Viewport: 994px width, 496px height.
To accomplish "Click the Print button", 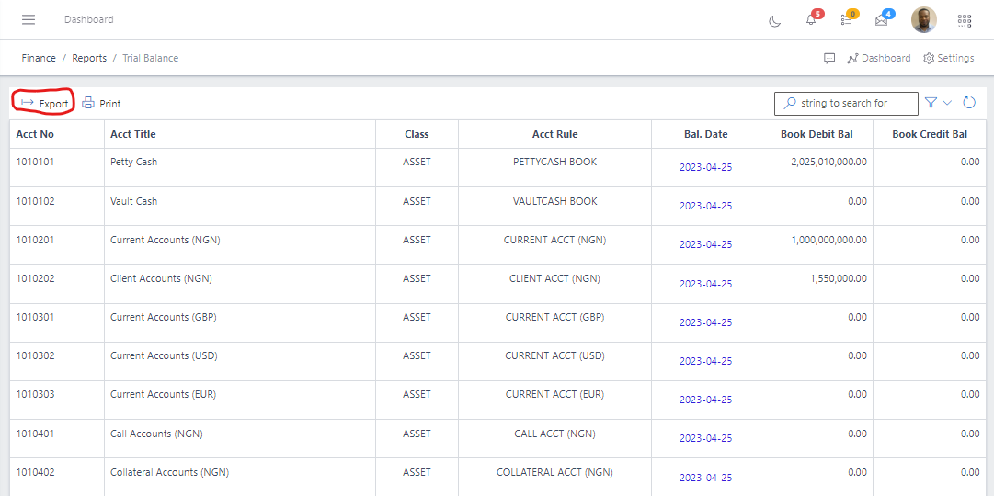I will pyautogui.click(x=101, y=104).
